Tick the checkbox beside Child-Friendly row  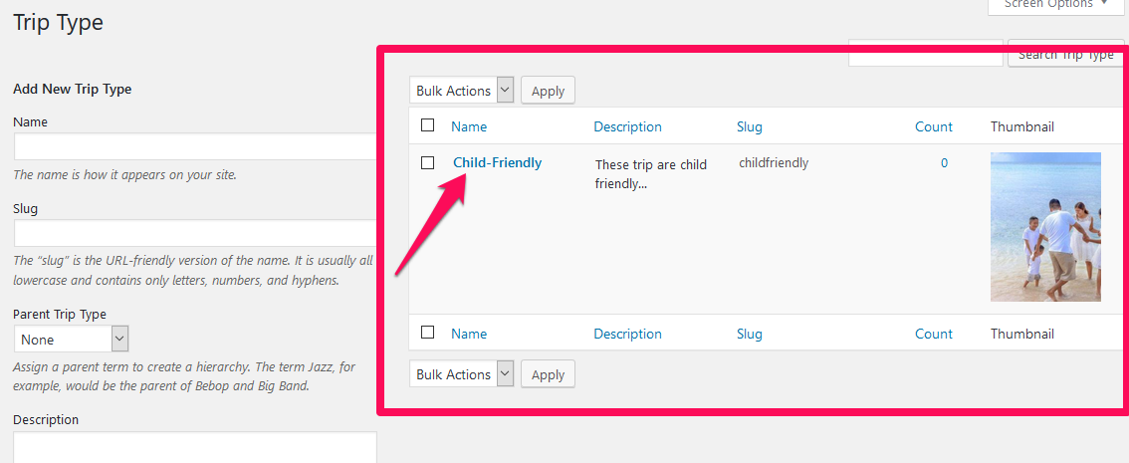(x=428, y=162)
